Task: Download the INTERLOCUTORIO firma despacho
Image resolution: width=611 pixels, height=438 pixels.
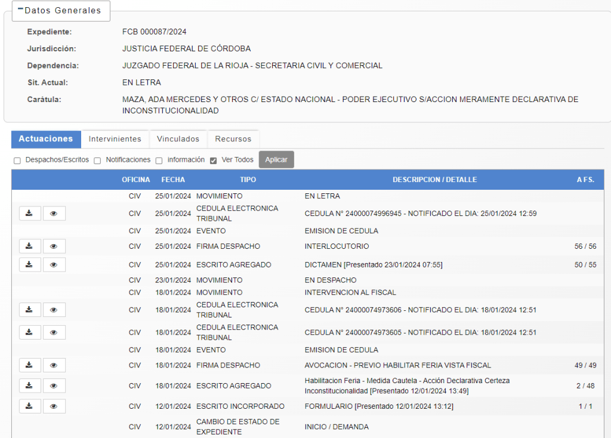Action: (x=30, y=246)
